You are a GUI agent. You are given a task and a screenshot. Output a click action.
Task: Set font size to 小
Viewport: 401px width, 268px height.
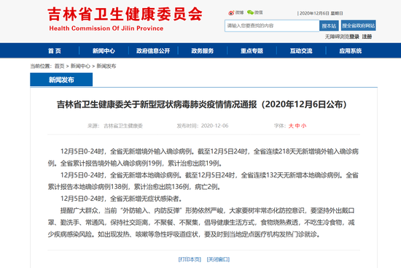(x=303, y=126)
